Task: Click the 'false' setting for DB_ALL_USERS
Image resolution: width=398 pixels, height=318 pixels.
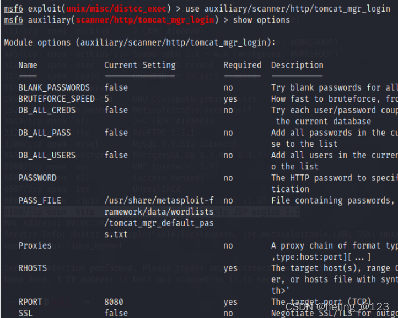Action: (x=116, y=155)
